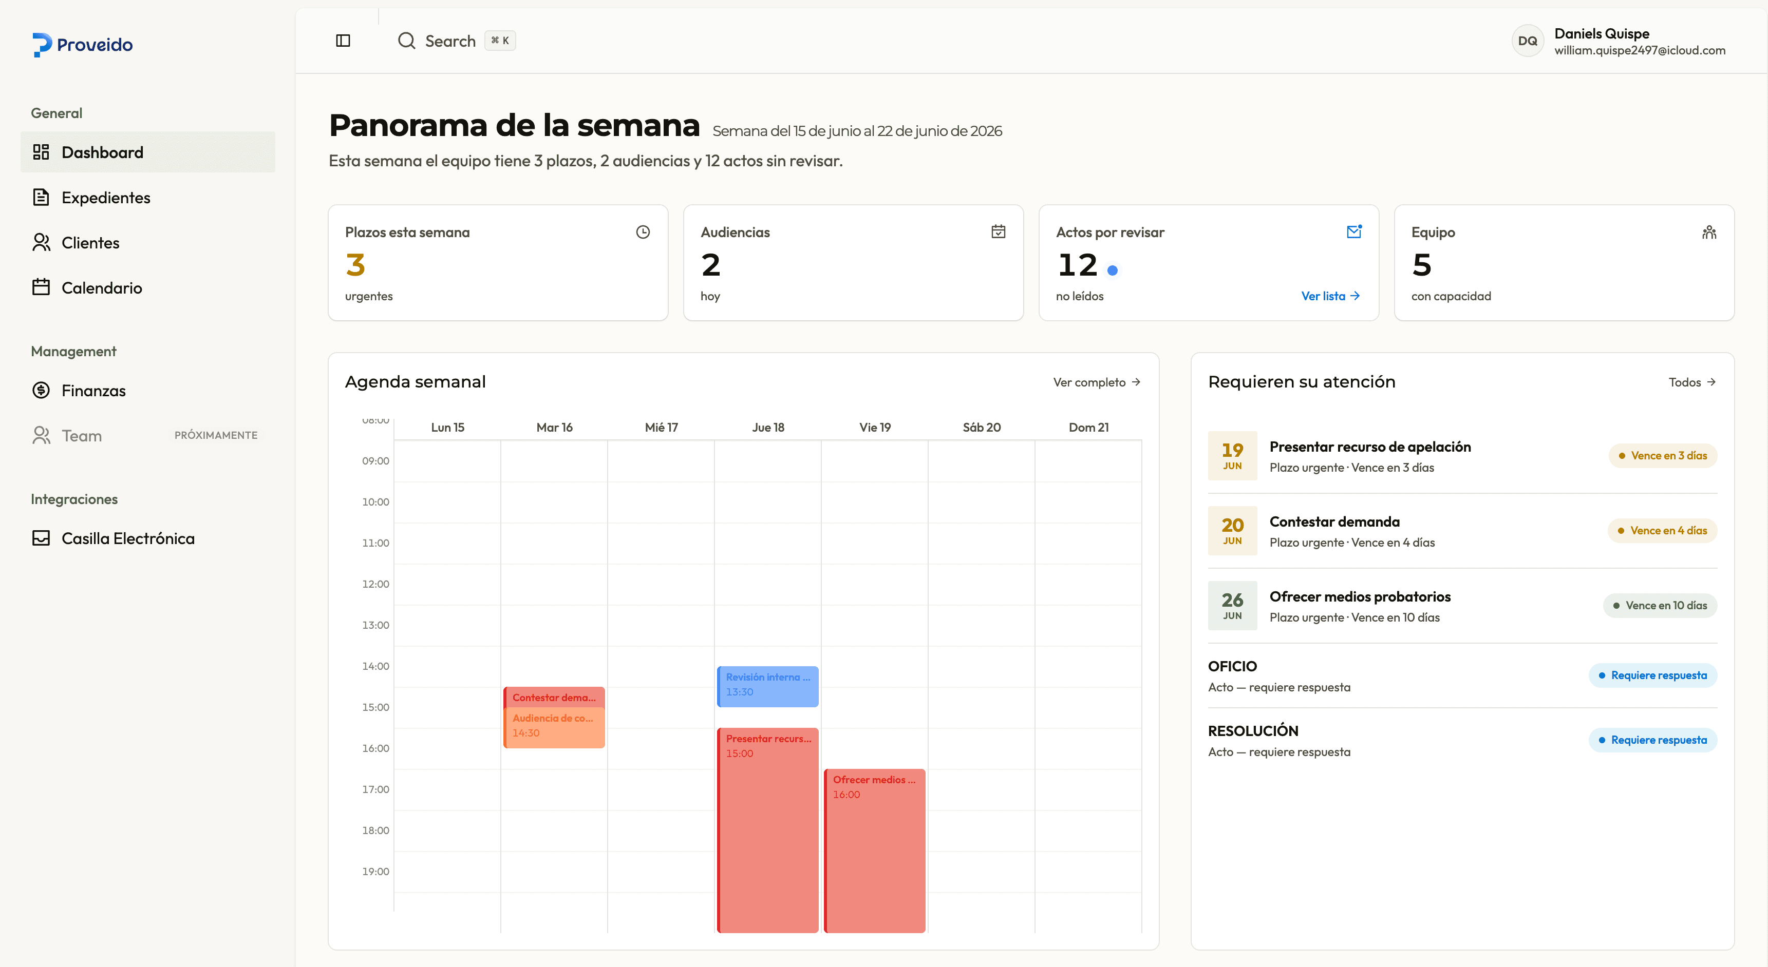Click the Proveido logo

tap(83, 45)
